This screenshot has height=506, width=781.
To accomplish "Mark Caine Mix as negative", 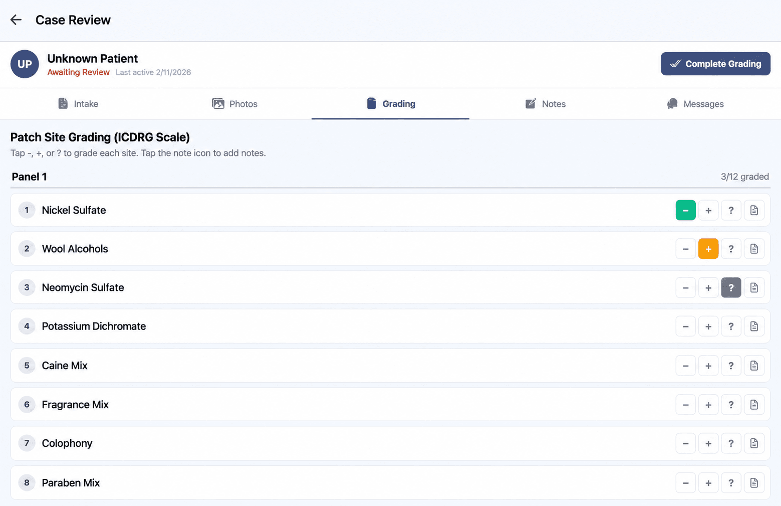I will tap(685, 366).
